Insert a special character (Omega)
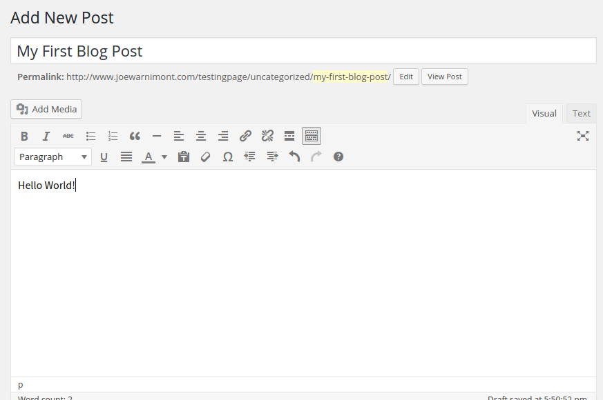Screen dimensions: 603x400 [x=228, y=157]
